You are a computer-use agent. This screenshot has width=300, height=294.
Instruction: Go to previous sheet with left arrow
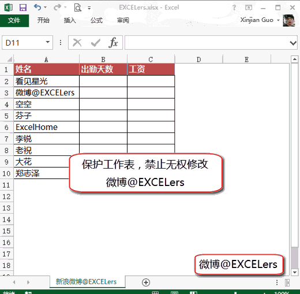(14, 282)
